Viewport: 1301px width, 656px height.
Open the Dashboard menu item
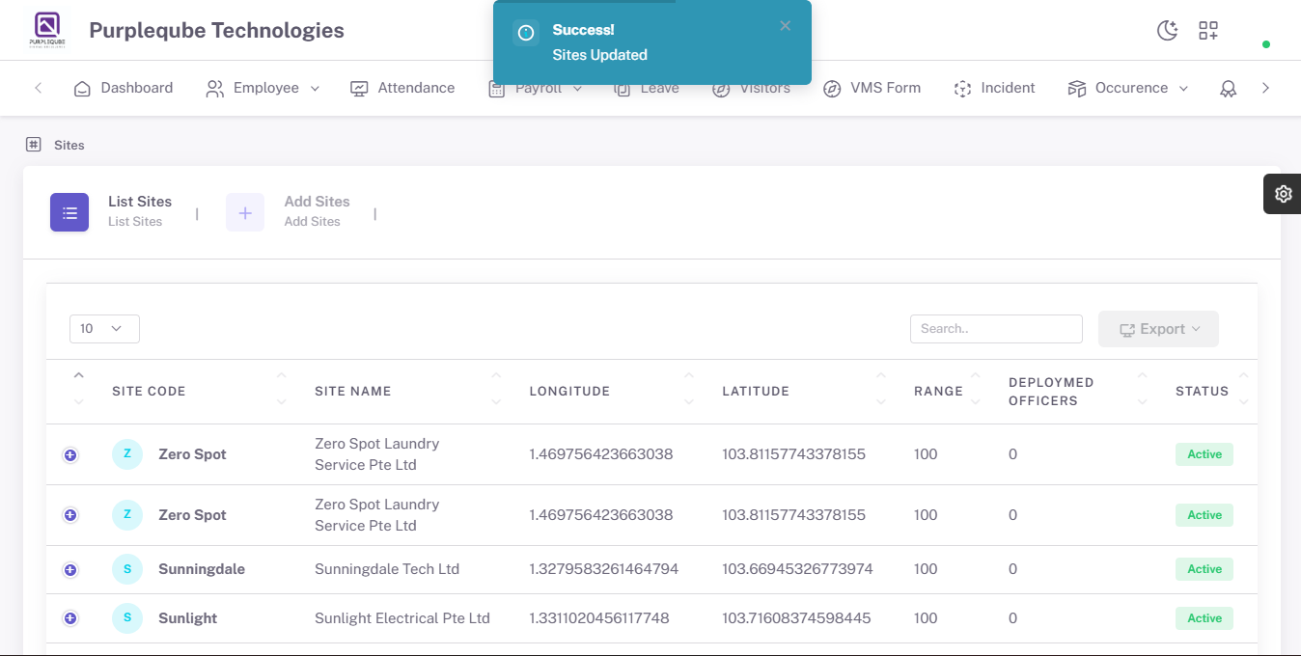click(124, 88)
